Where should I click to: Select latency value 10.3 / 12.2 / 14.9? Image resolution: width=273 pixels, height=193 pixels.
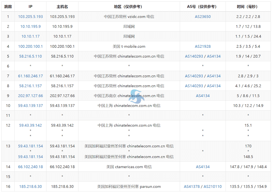[x=248, y=106]
